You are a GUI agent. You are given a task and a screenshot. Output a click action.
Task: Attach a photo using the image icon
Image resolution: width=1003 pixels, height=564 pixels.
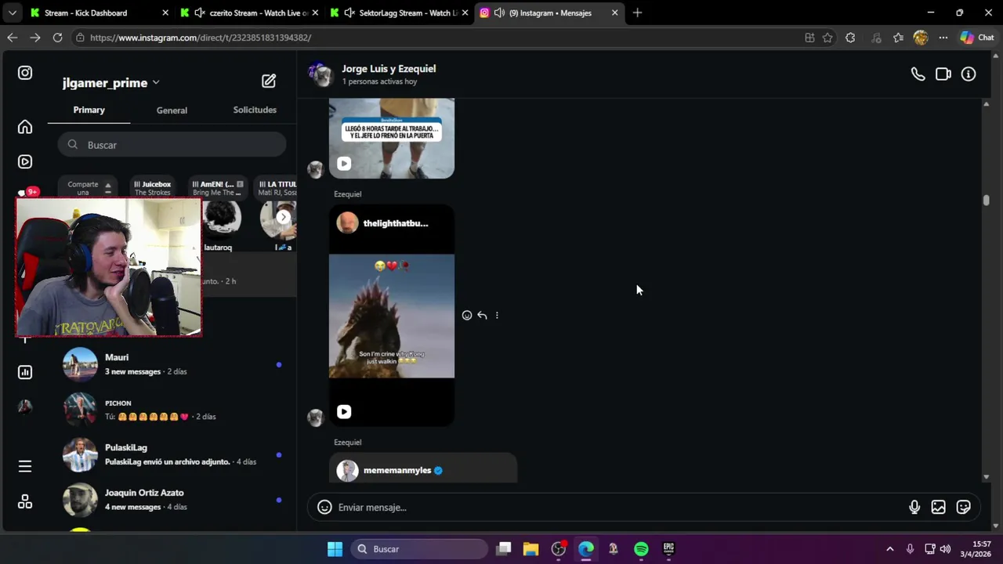[938, 508]
